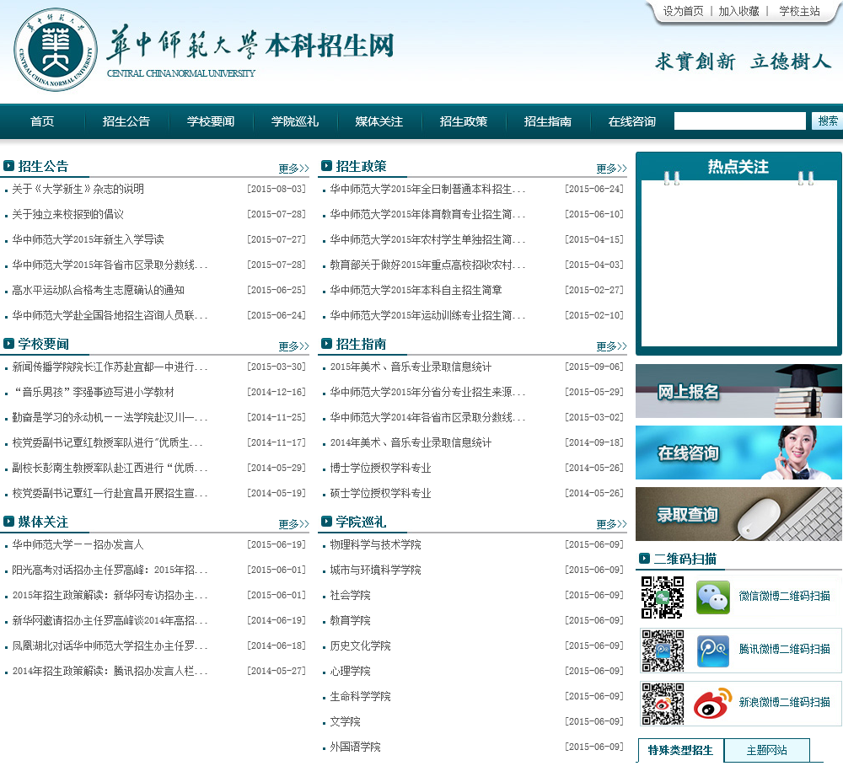Select 学院巡礼 navigation menu item
This screenshot has width=843, height=766.
[294, 121]
